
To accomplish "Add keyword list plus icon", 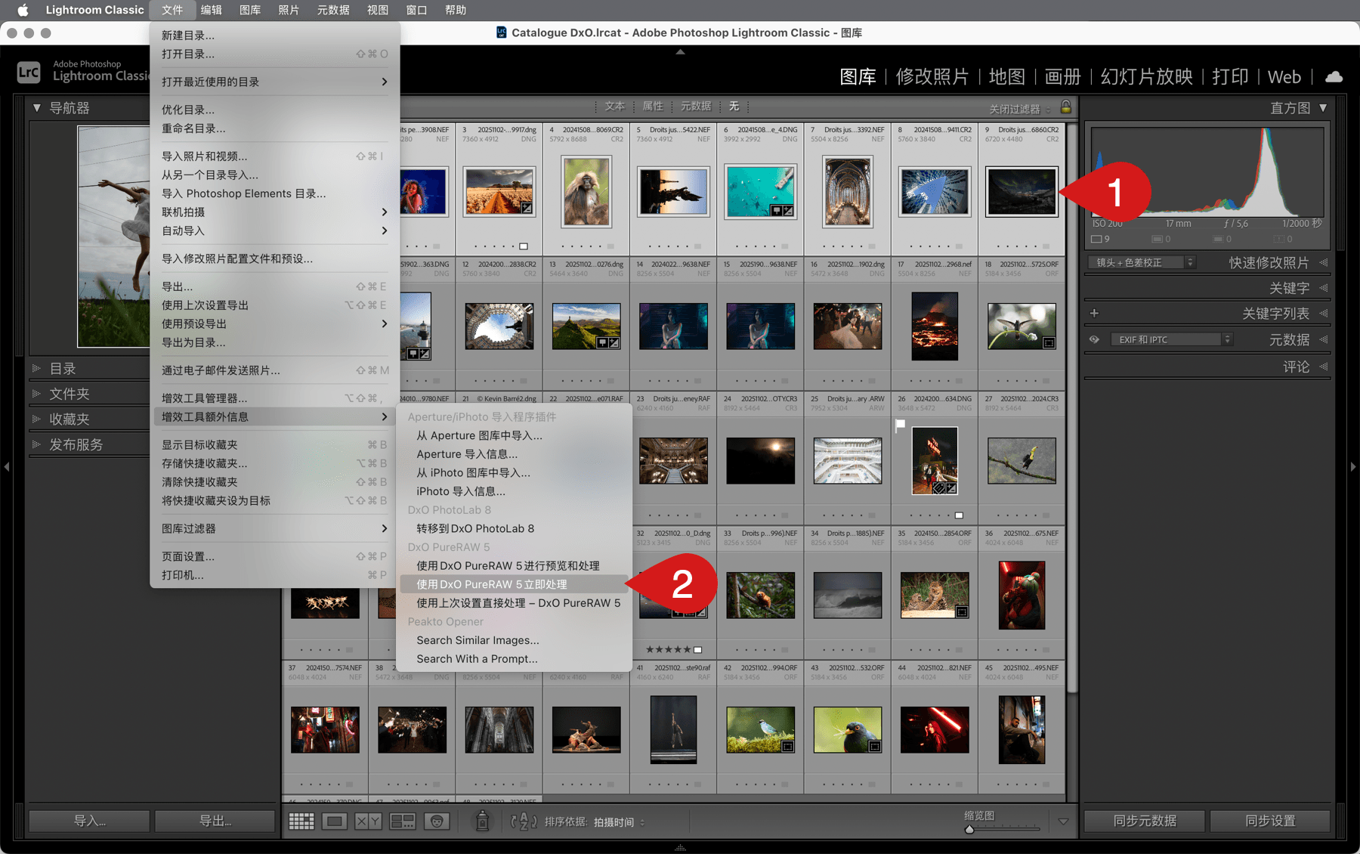I will click(1094, 313).
